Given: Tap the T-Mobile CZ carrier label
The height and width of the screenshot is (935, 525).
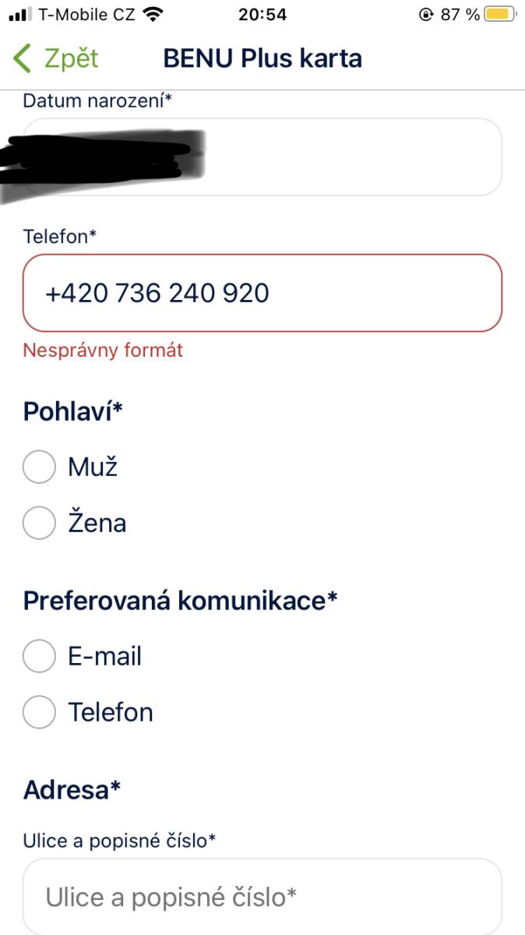Looking at the screenshot, I should [86, 14].
